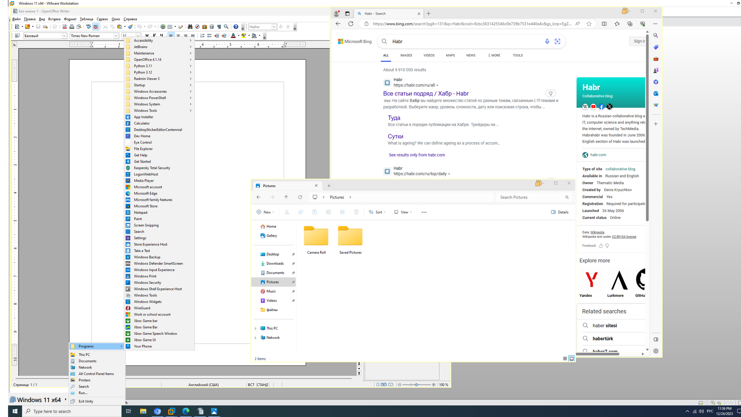Screen dimensions: 741x417
Task: Open the Вставка menu in Writer
Action: 54,19
